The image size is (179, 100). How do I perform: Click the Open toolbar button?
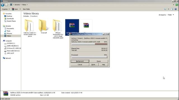15,9
